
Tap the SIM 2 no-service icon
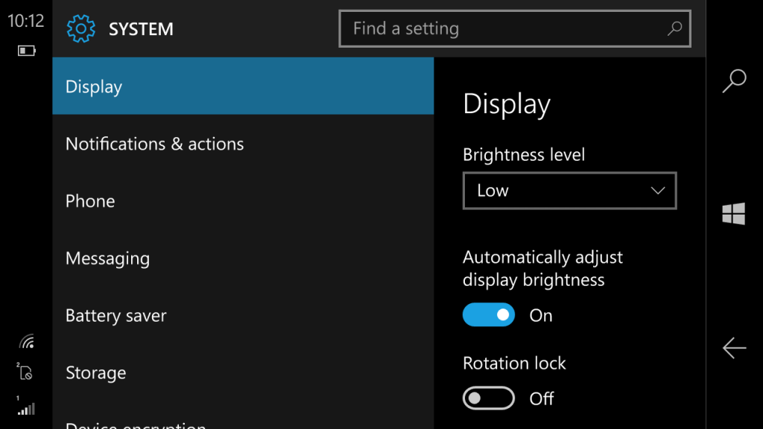25,372
